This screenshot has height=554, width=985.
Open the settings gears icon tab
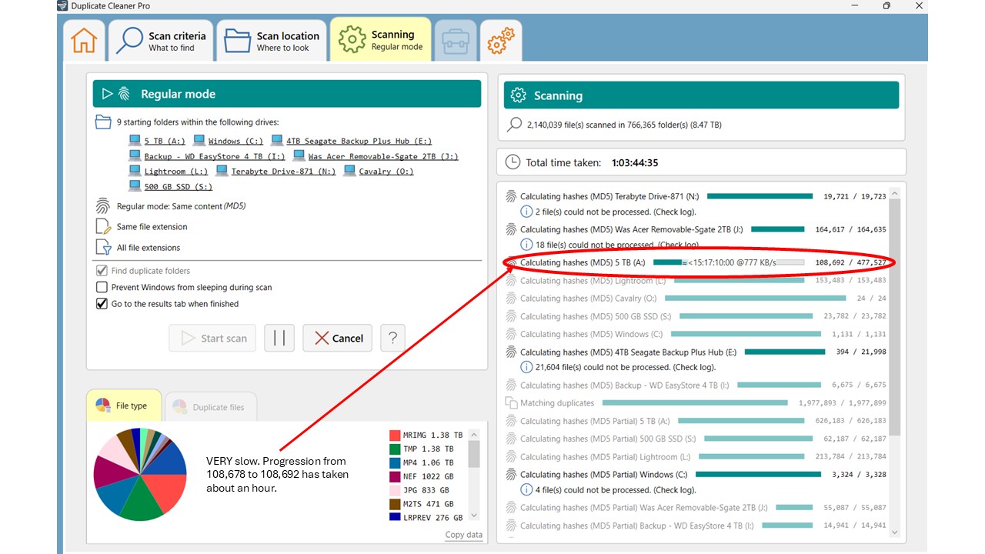click(x=500, y=40)
